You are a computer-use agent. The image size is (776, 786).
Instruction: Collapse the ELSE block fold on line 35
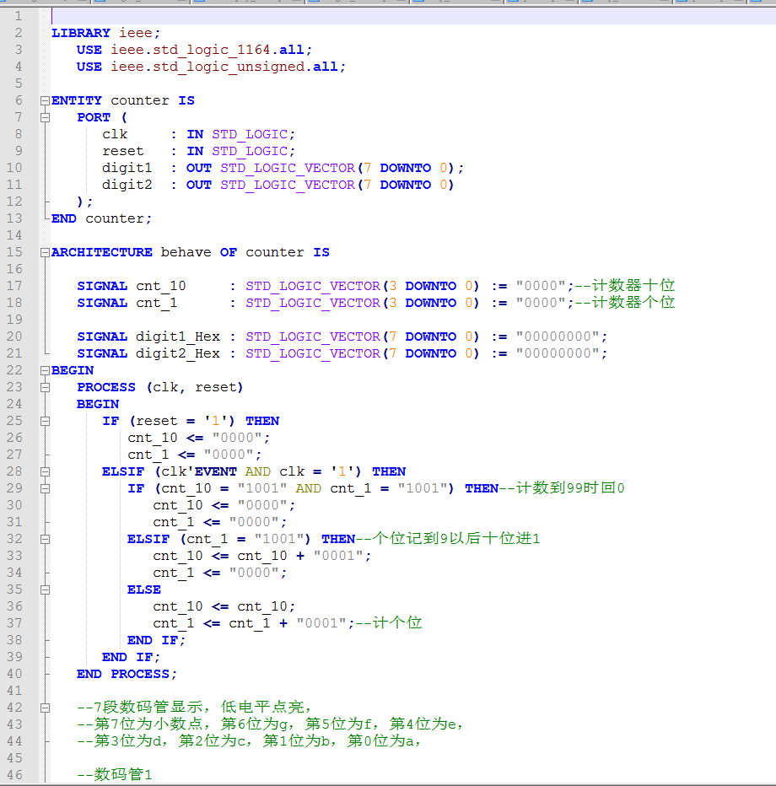pyautogui.click(x=45, y=589)
